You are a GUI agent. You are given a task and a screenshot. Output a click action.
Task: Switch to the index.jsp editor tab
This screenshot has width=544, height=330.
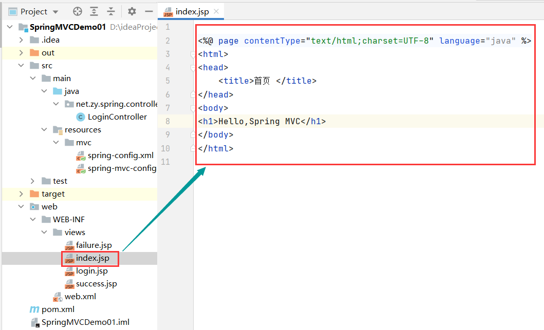point(192,11)
